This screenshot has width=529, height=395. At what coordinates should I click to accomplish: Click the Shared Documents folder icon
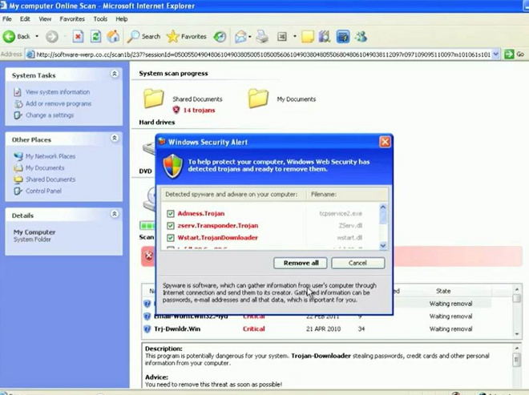[x=154, y=99]
